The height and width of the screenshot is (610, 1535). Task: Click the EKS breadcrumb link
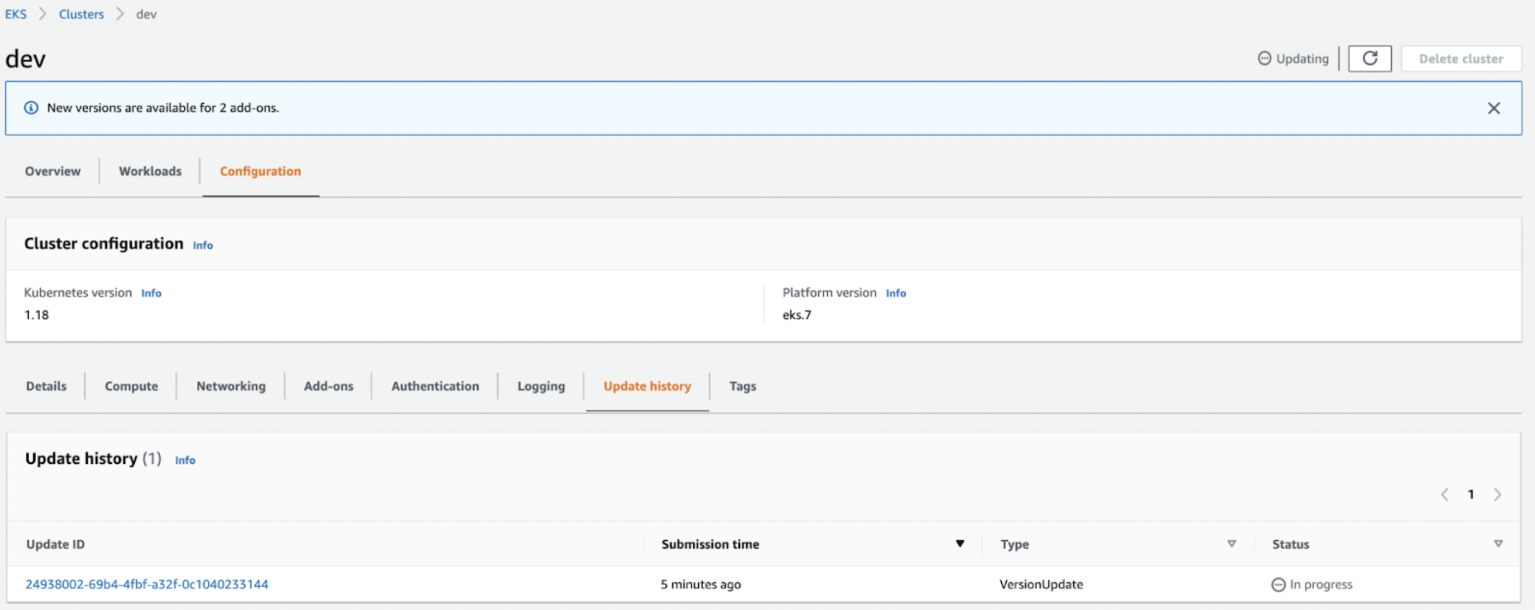[16, 14]
